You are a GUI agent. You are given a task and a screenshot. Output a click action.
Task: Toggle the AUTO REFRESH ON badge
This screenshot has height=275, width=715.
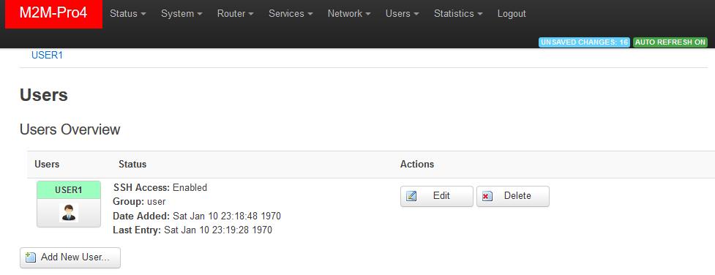670,42
